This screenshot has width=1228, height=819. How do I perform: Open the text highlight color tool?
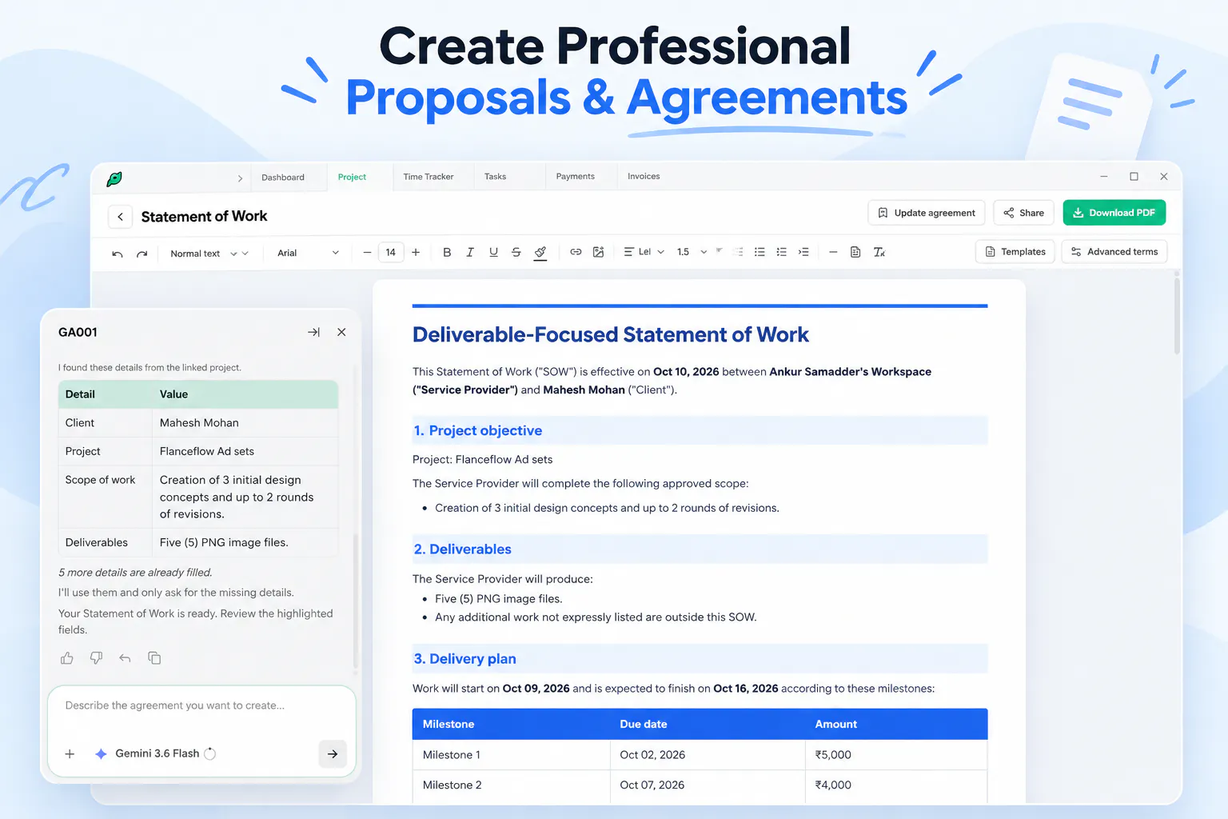coord(540,253)
